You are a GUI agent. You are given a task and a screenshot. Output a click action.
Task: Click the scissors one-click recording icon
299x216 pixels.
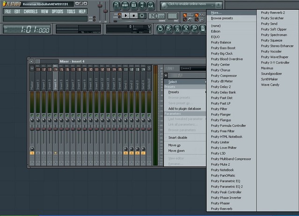pos(186,29)
